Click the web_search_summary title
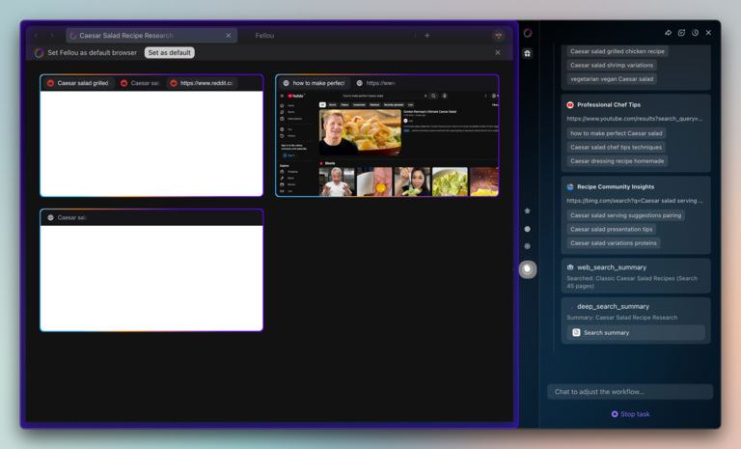The width and height of the screenshot is (741, 449). point(612,267)
